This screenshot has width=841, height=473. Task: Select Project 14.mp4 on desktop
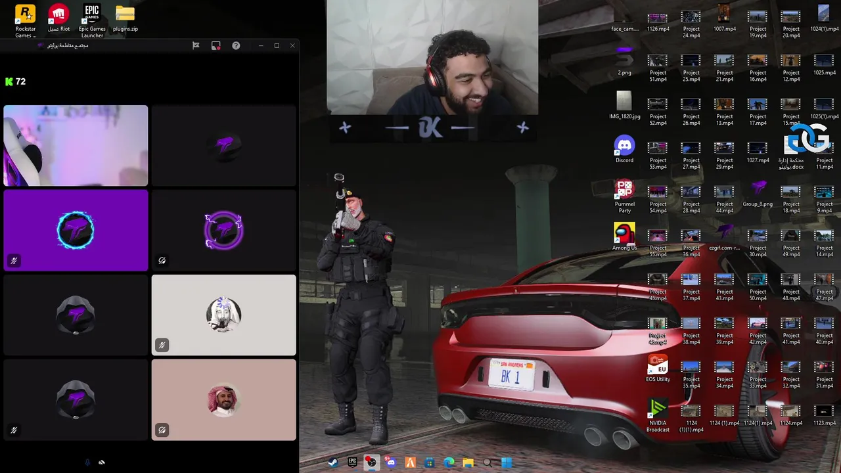click(824, 243)
